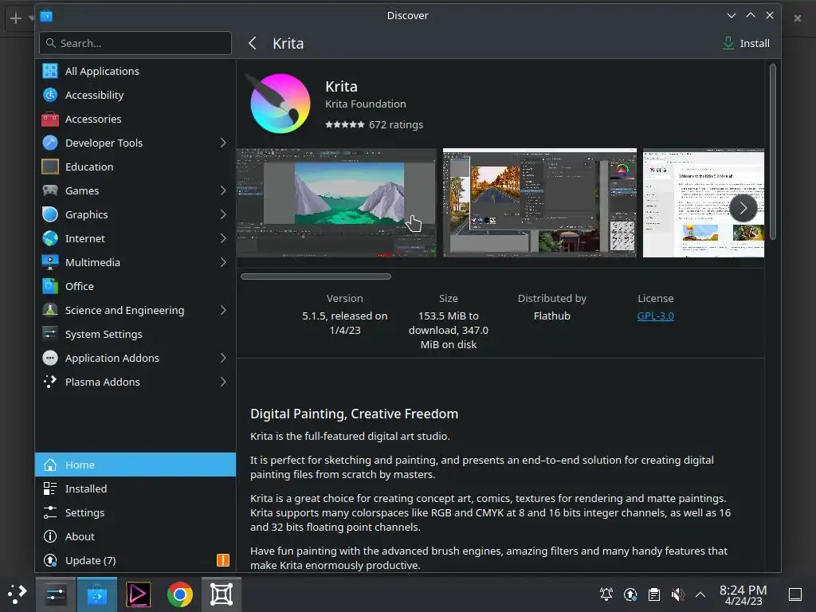816x612 pixels.
Task: Click the Multimedia monitor icon
Action: click(x=50, y=262)
